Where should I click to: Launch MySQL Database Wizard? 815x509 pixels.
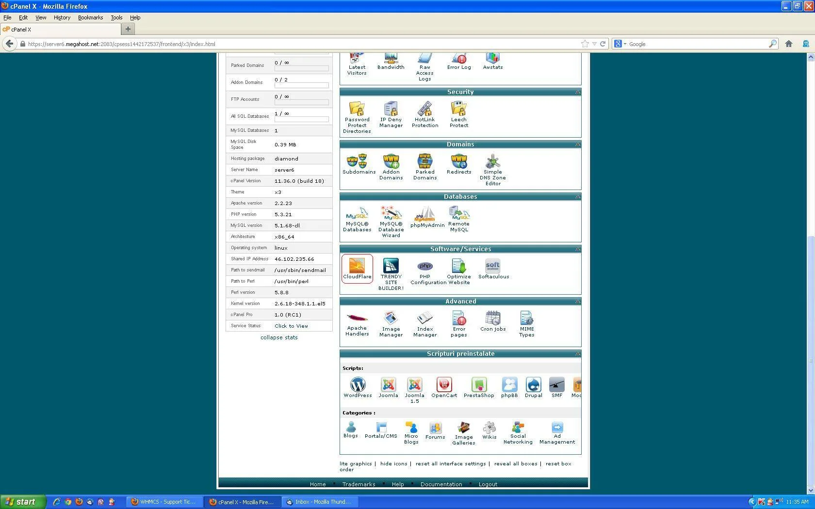(391, 222)
